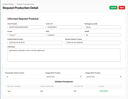The image size is (128, 99).
Task: Click the 200 jumlah diperlukan cell
Action: click(42, 91)
